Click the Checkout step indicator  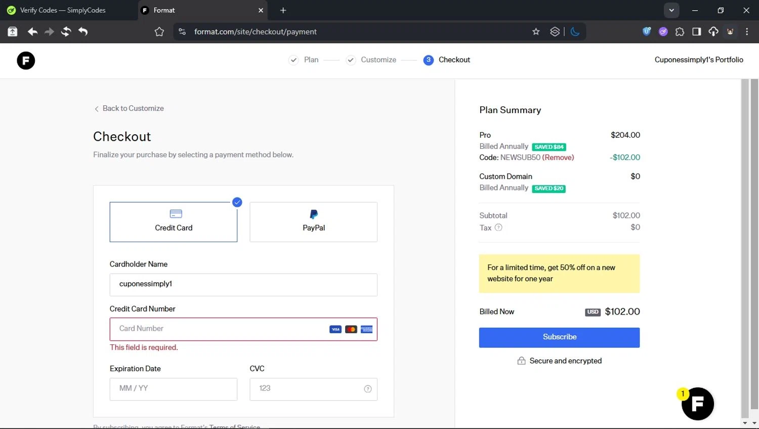(447, 60)
